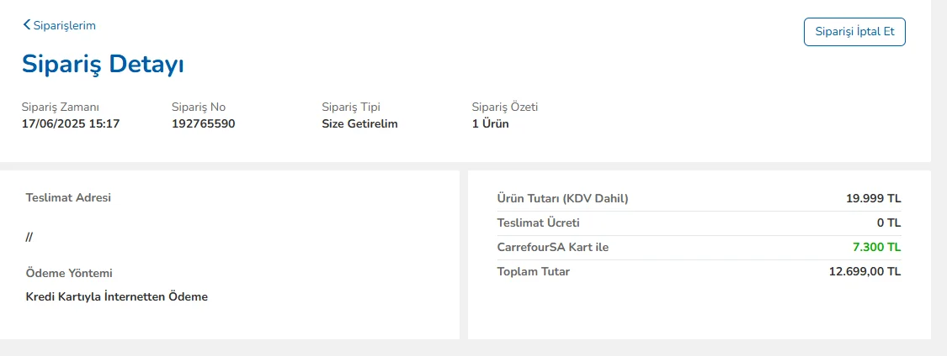Click Kredi Kartıyla İnternetten Ödeme text

click(x=117, y=296)
